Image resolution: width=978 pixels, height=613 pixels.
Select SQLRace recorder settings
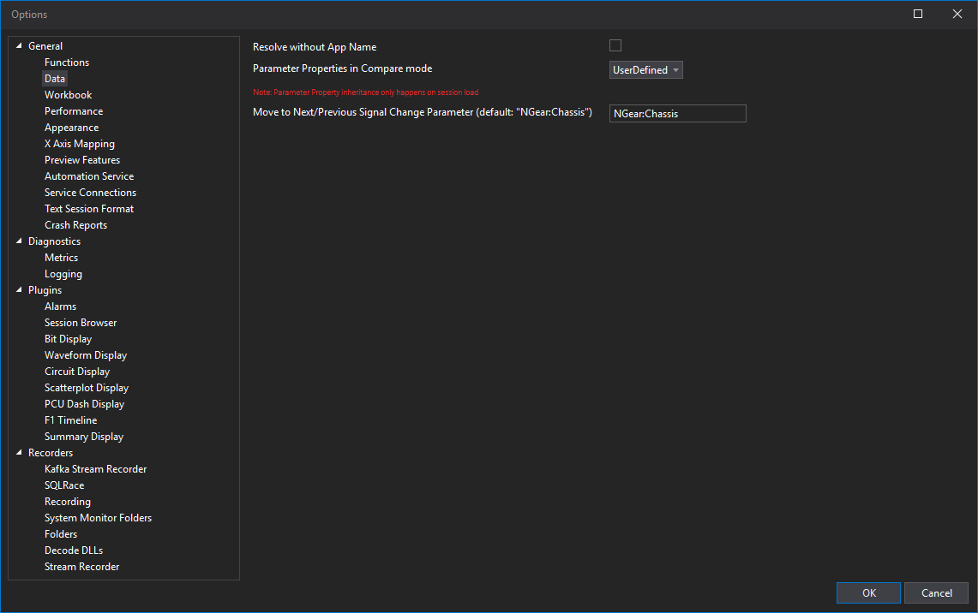(x=64, y=485)
